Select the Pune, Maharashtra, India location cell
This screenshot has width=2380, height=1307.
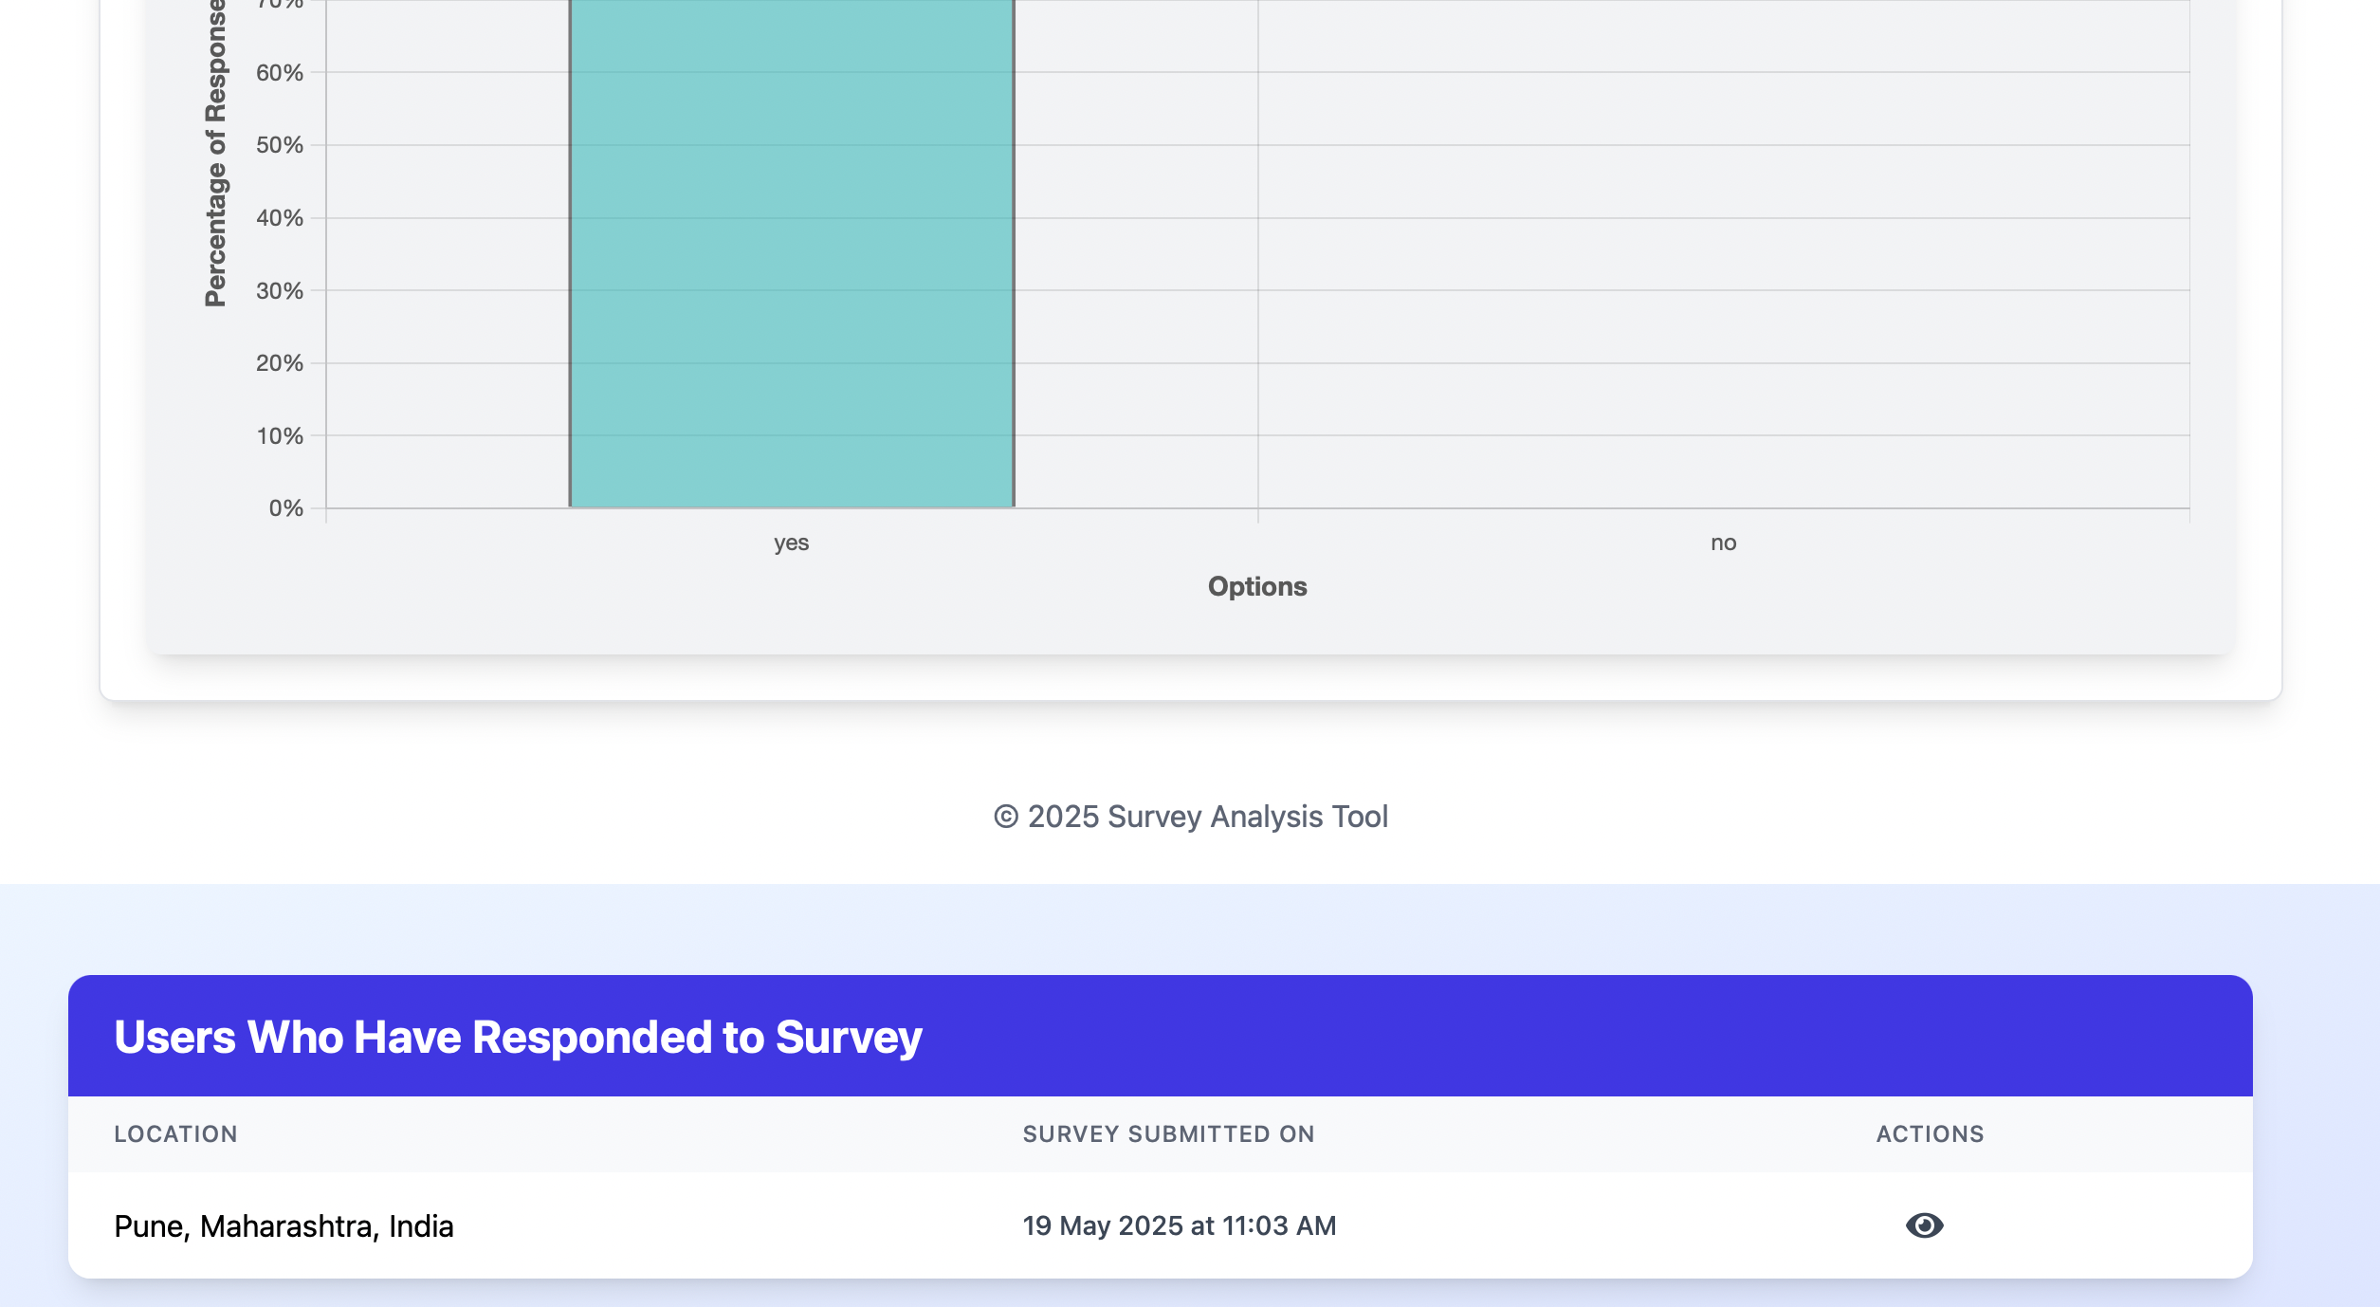point(284,1226)
